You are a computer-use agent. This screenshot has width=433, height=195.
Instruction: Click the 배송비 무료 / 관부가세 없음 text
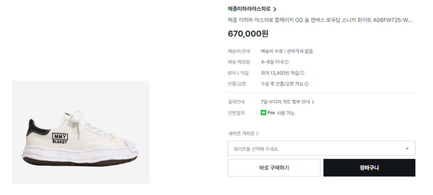click(x=287, y=51)
